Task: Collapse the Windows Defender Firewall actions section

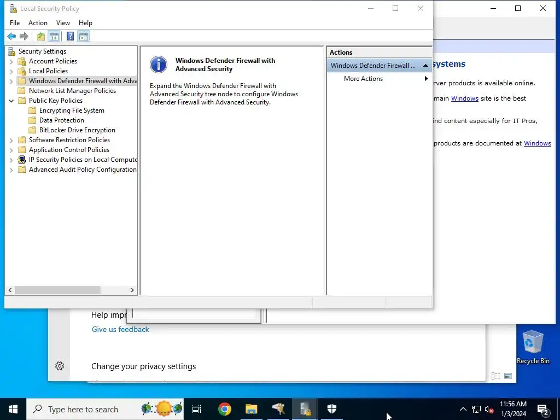Action: click(x=425, y=66)
